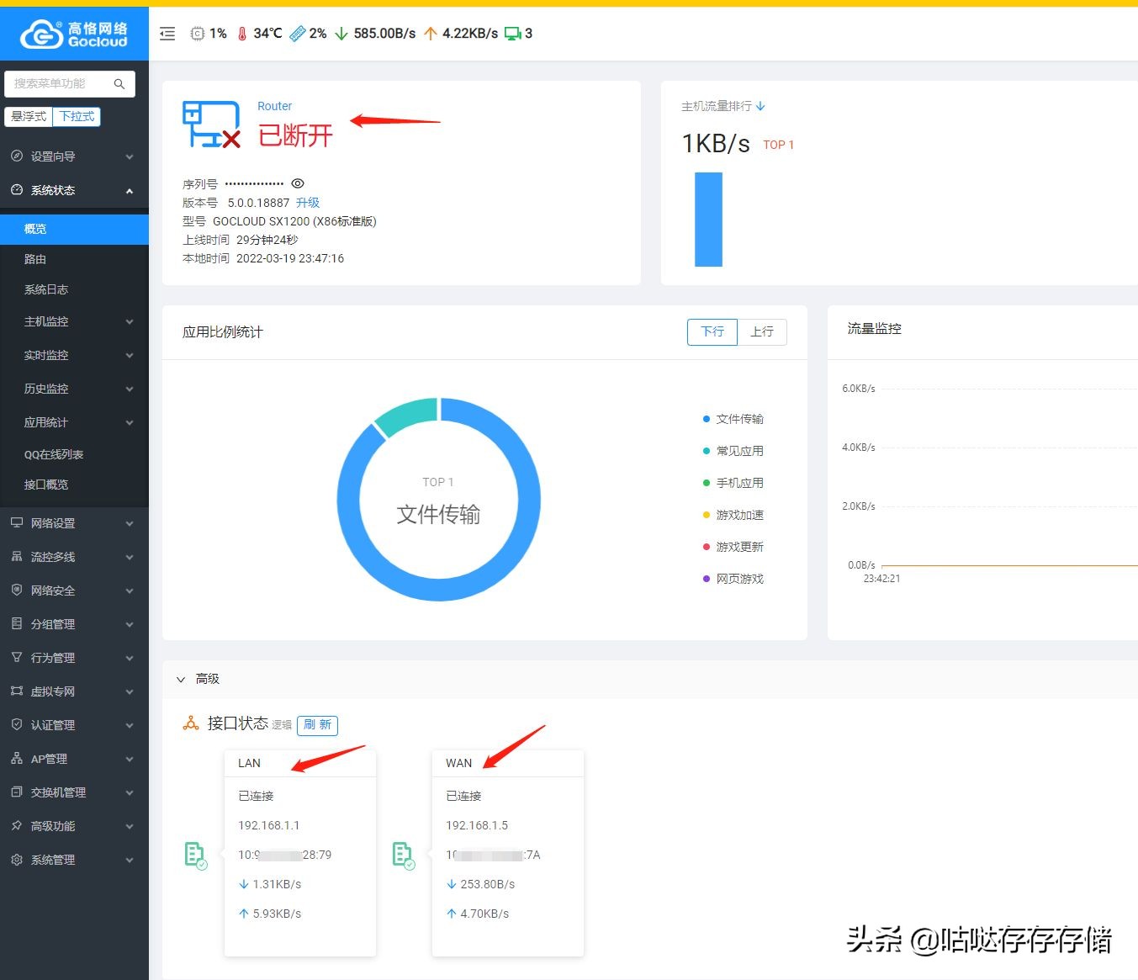This screenshot has height=980, width=1138.
Task: Click the 升级 upgrade link next to version number
Action: coord(308,202)
